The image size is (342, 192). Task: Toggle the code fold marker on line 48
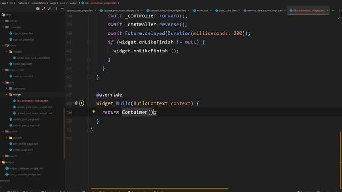pos(89,103)
